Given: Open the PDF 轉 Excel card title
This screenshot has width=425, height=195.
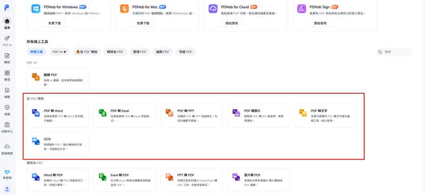Looking at the screenshot, I should [120, 111].
